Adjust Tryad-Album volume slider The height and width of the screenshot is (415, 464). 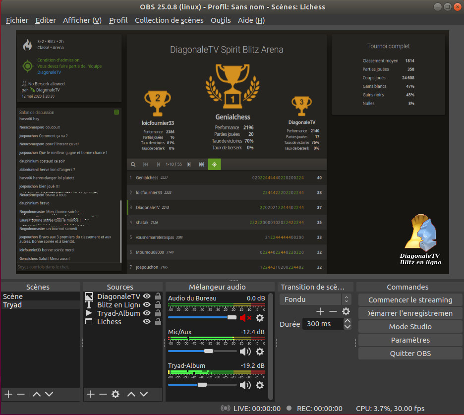click(202, 385)
